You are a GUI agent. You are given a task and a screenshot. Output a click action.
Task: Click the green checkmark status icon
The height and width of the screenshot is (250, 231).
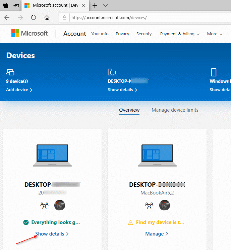[x=26, y=222]
